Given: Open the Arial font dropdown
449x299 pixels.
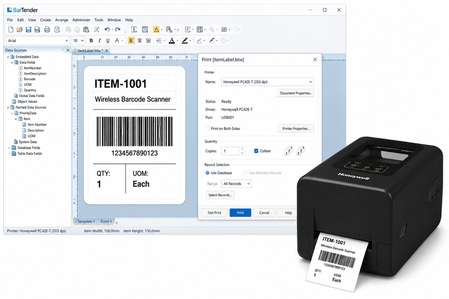Looking at the screenshot, I should pyautogui.click(x=67, y=40).
